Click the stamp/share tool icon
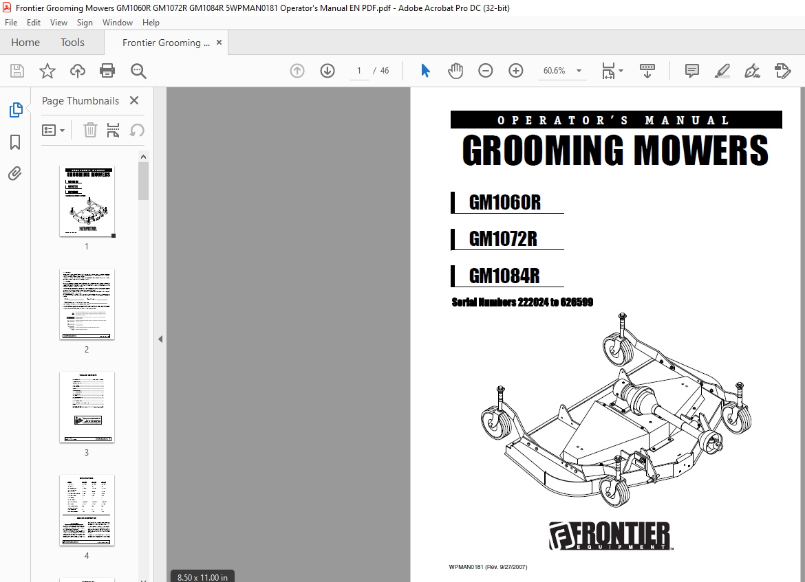Screen dimensions: 805x582 783,71
